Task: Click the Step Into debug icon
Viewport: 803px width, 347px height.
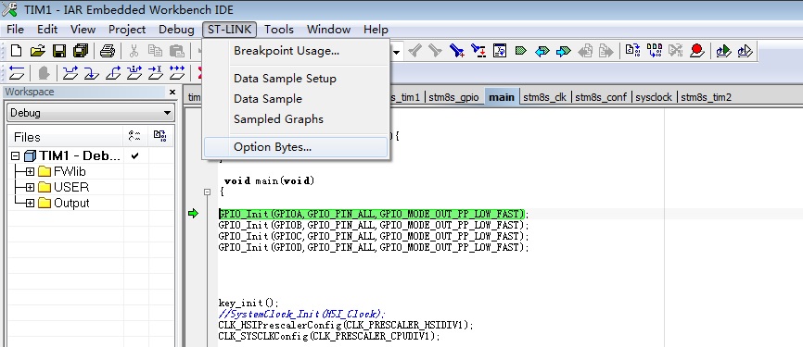Action: pos(92,74)
